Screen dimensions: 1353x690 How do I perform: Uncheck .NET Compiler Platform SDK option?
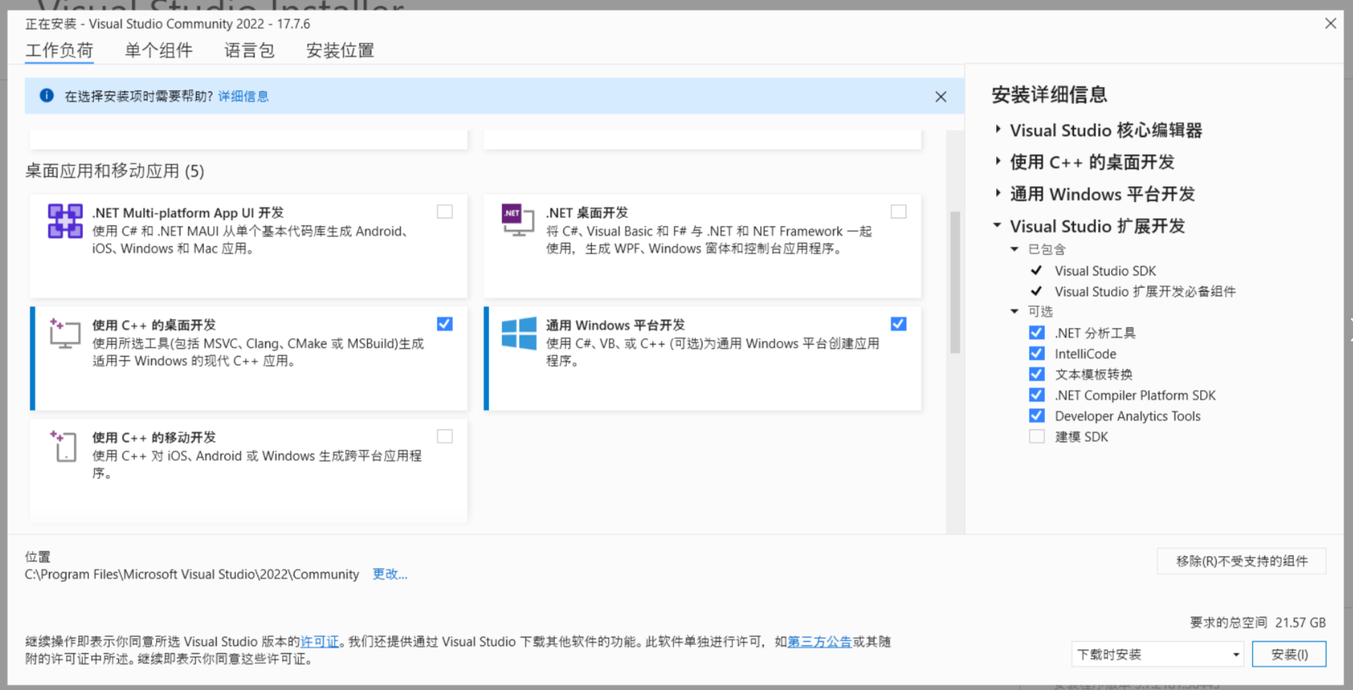(1036, 395)
